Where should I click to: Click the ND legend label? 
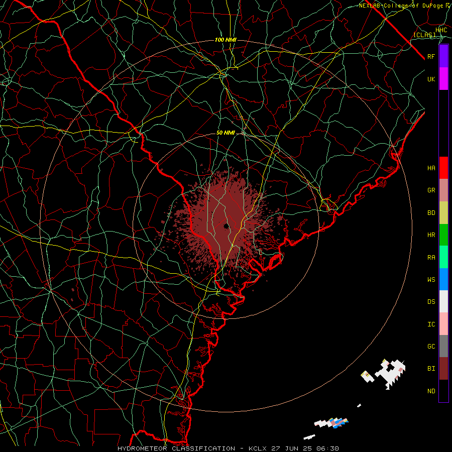point(431,391)
